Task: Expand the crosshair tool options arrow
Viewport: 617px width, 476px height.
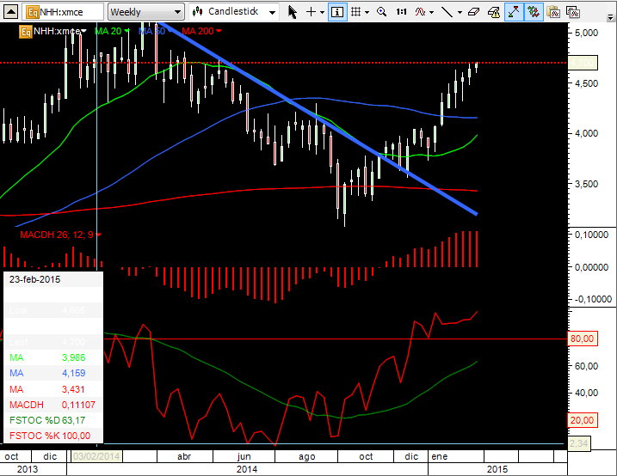Action: [x=323, y=13]
